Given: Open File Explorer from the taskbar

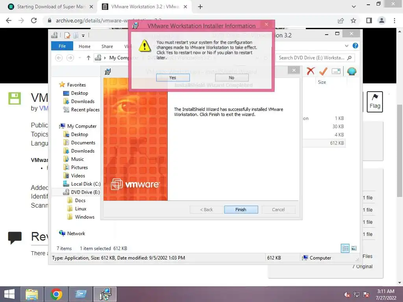Looking at the screenshot, I should tap(31, 294).
